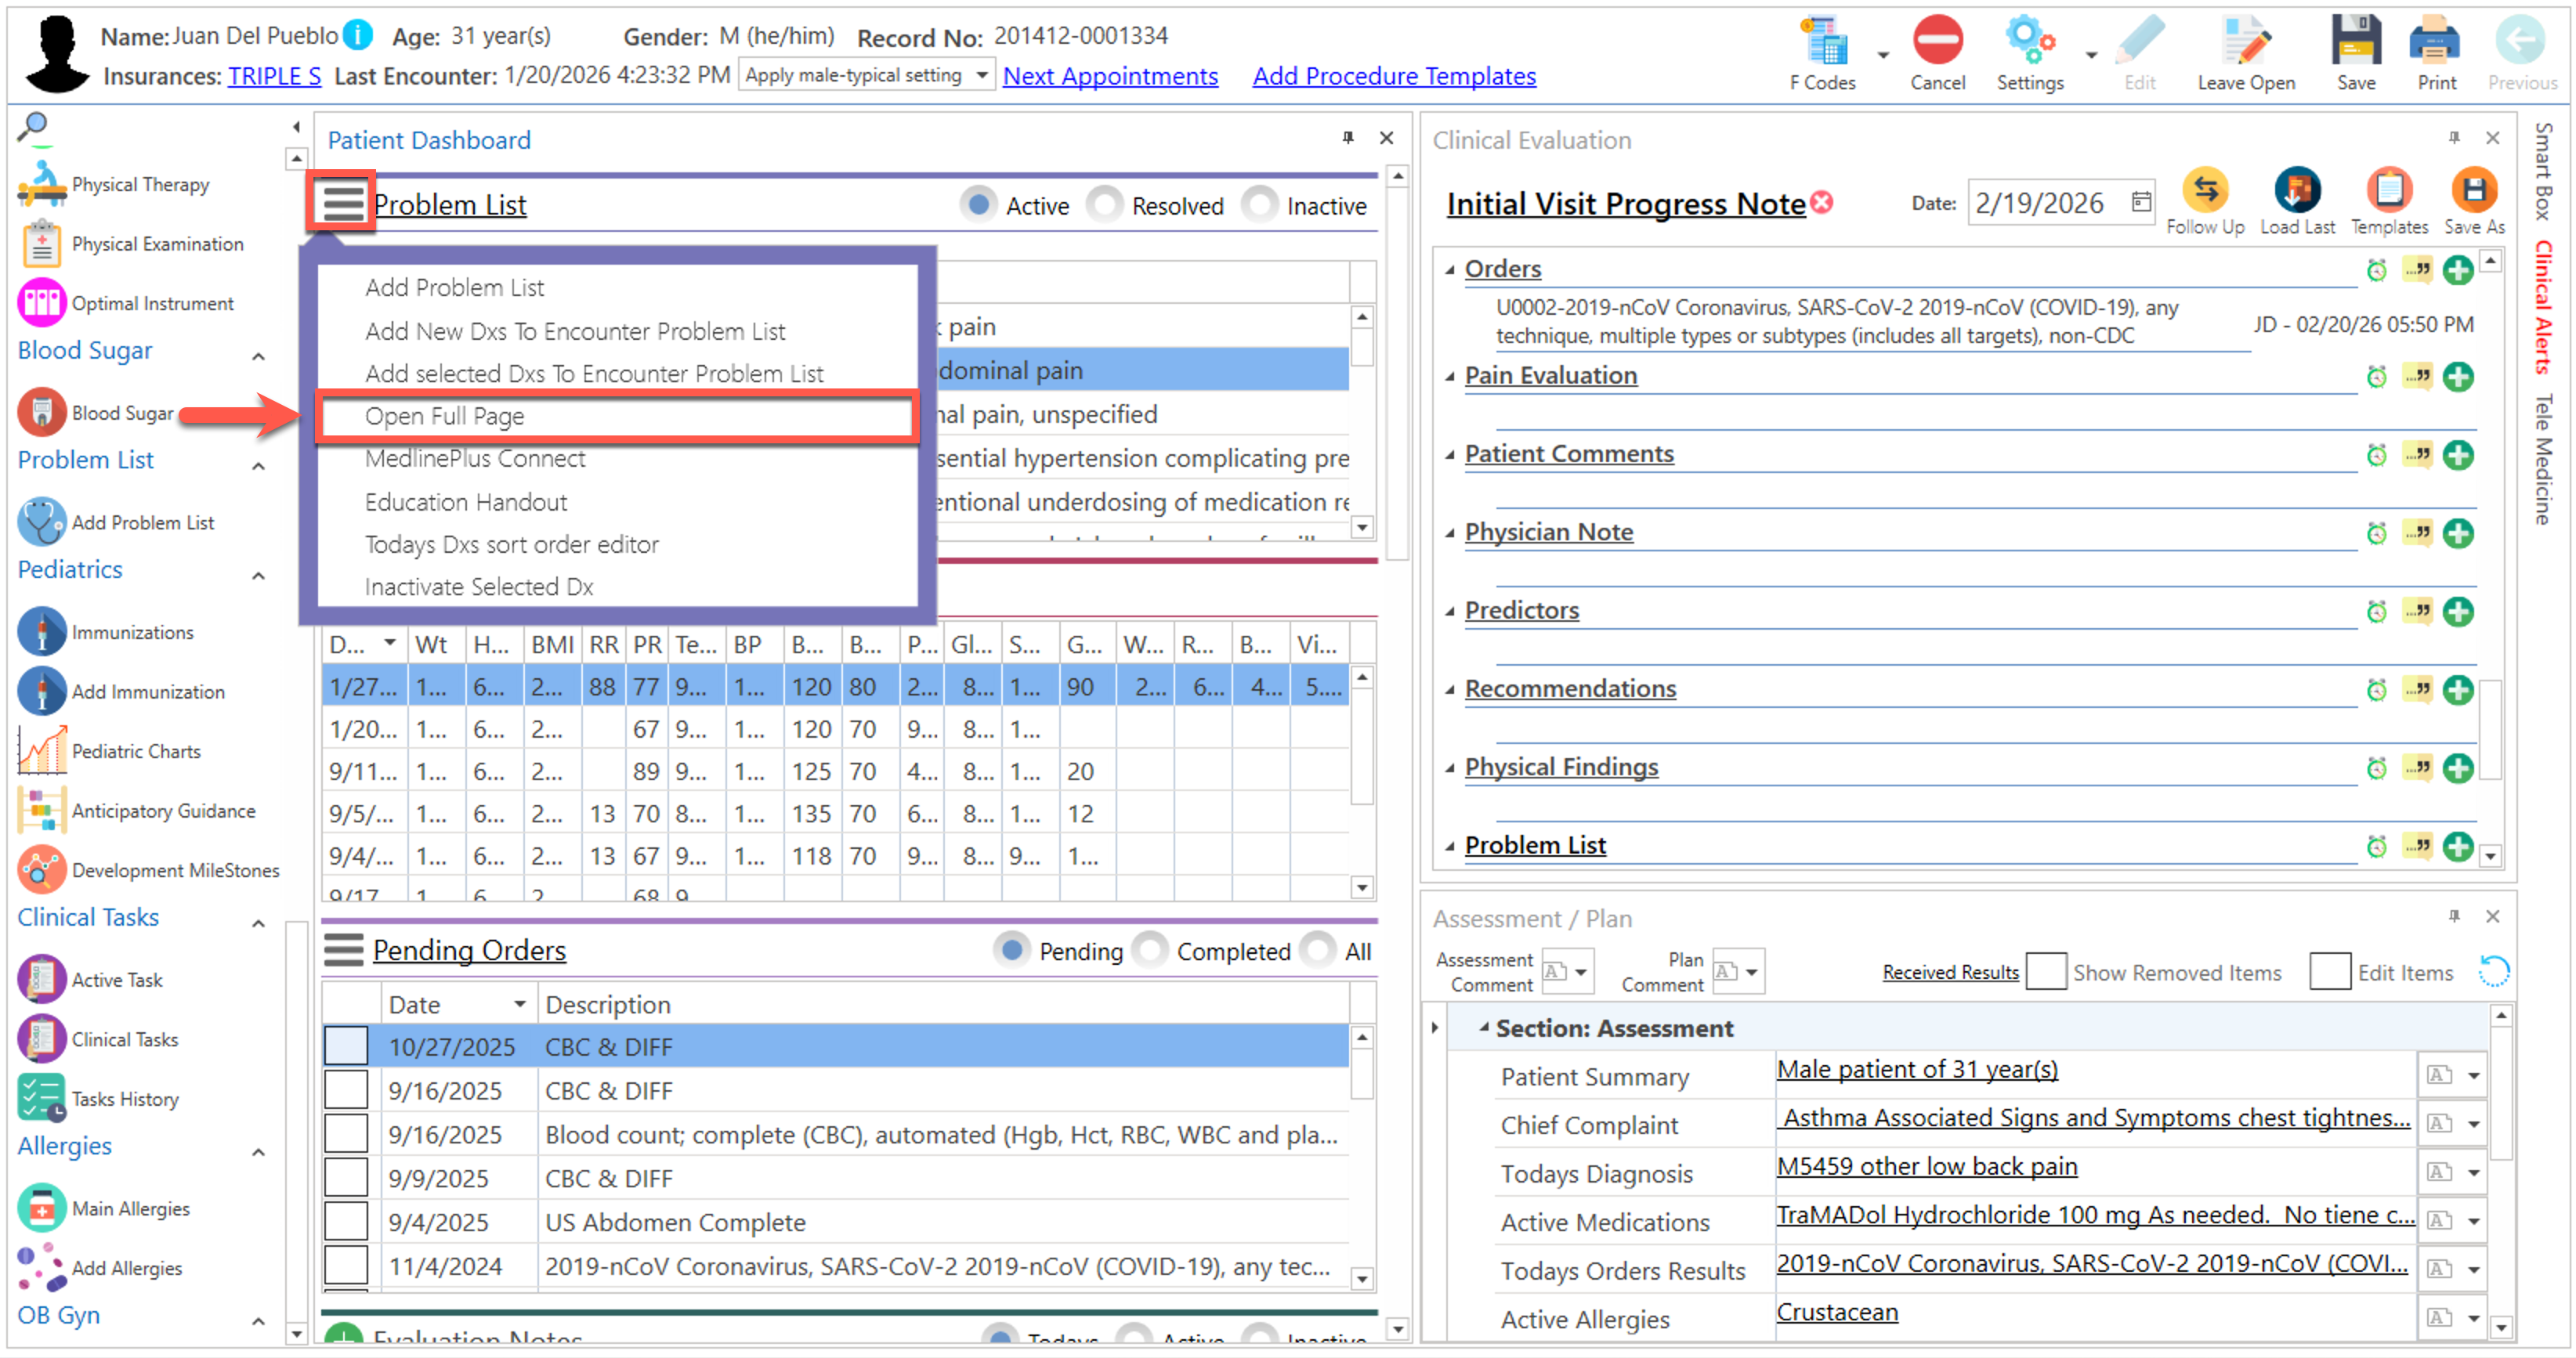Select Completed pending orders filter

click(1151, 952)
